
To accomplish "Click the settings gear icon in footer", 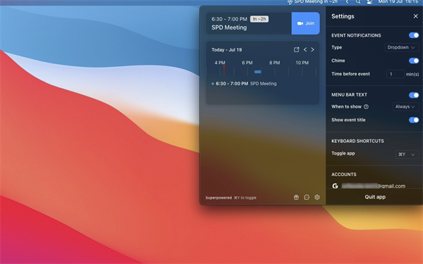I will tap(317, 197).
